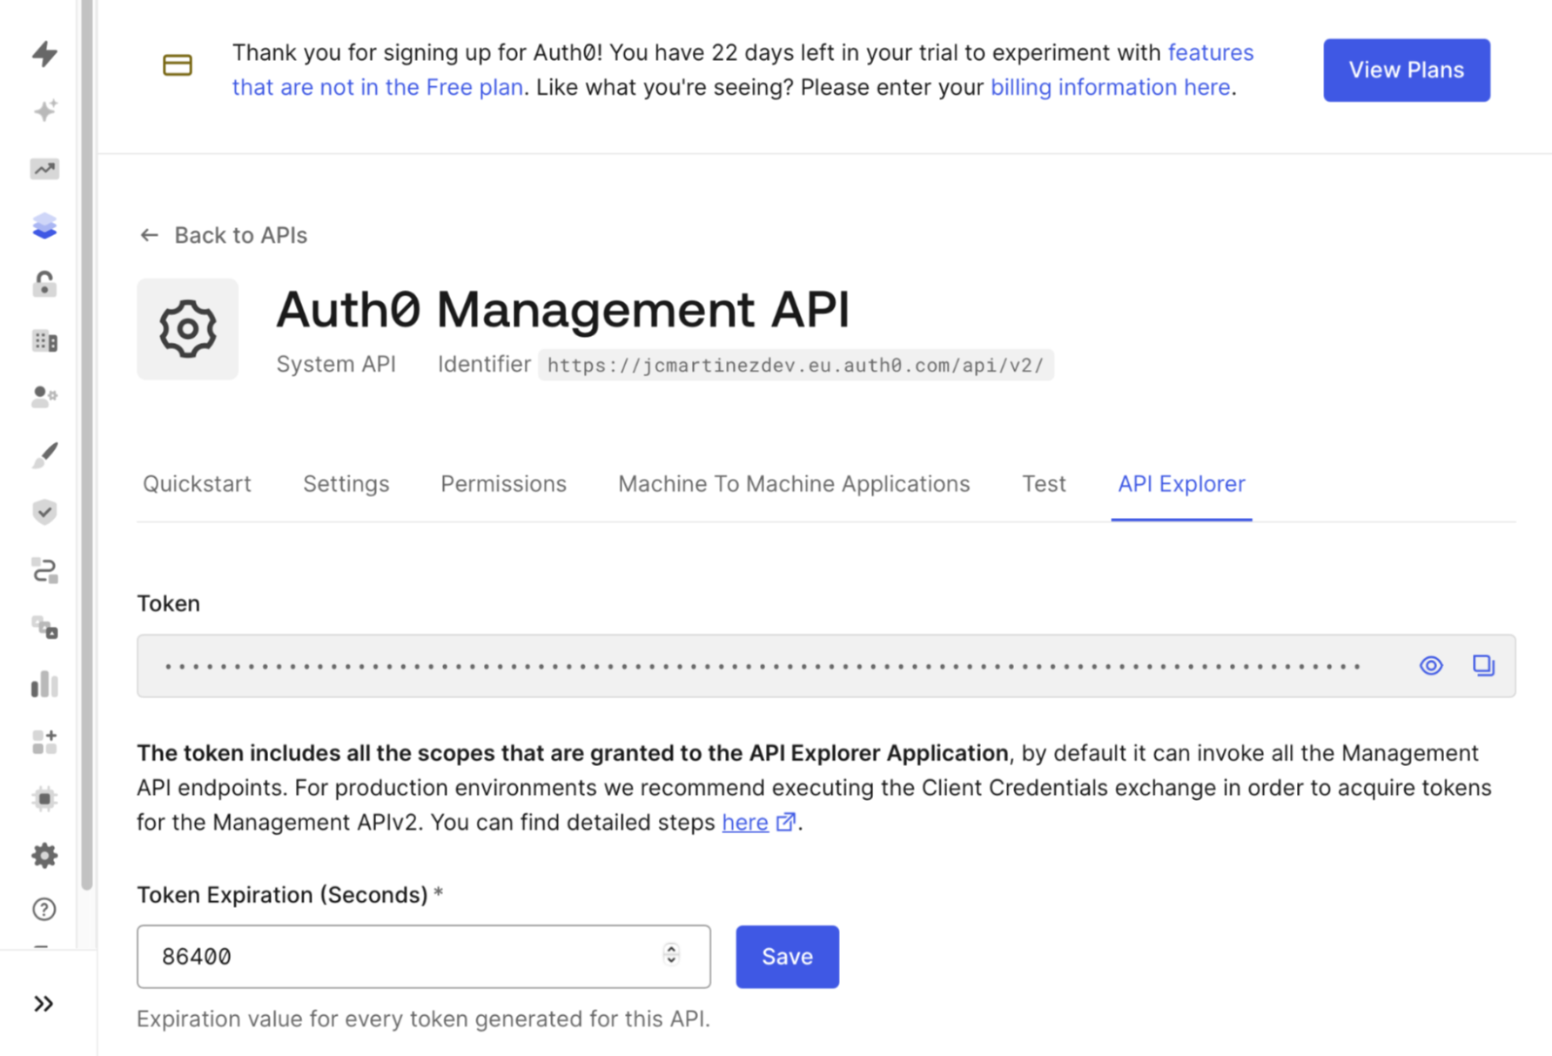Open the Getting Started lightning icon
1552x1056 pixels.
[x=44, y=54]
